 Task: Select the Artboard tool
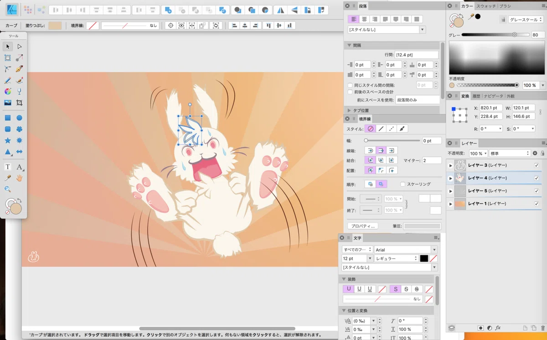(8, 58)
